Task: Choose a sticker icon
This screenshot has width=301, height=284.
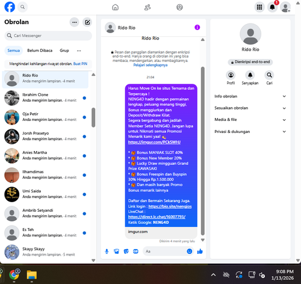Action: (x=126, y=252)
